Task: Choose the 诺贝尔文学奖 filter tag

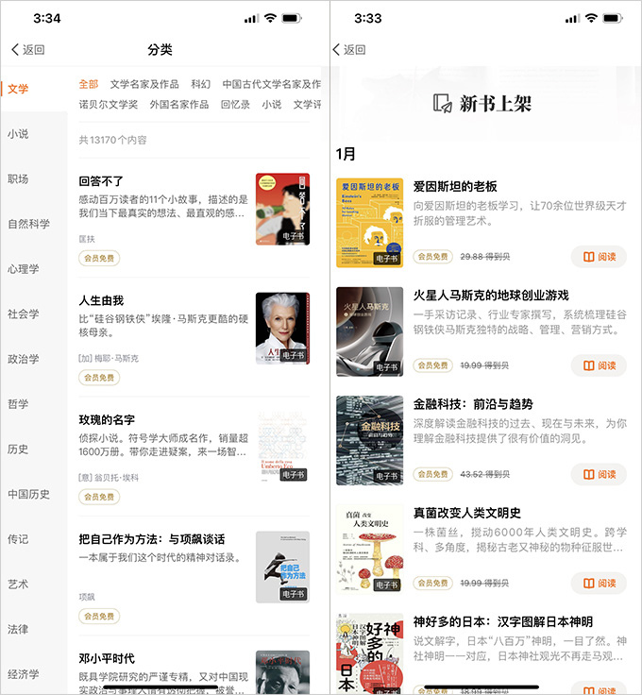Action: [109, 105]
